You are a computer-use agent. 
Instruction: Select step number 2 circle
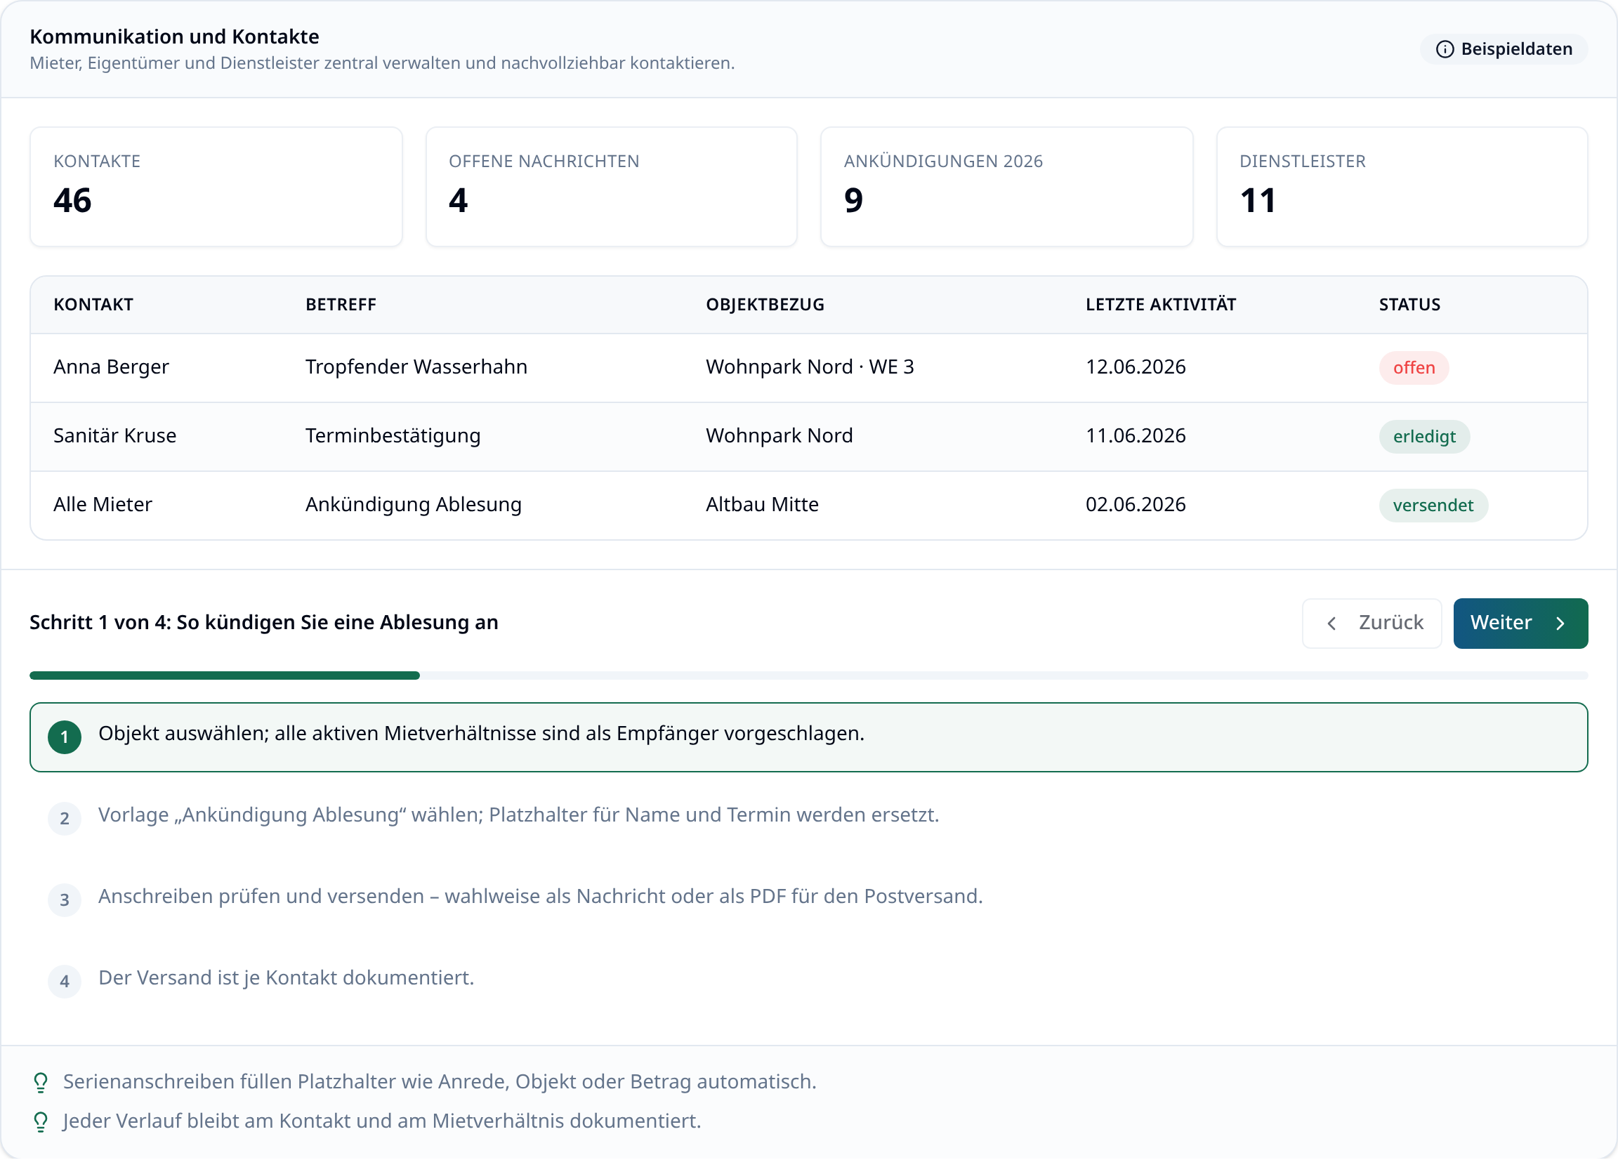tap(64, 819)
